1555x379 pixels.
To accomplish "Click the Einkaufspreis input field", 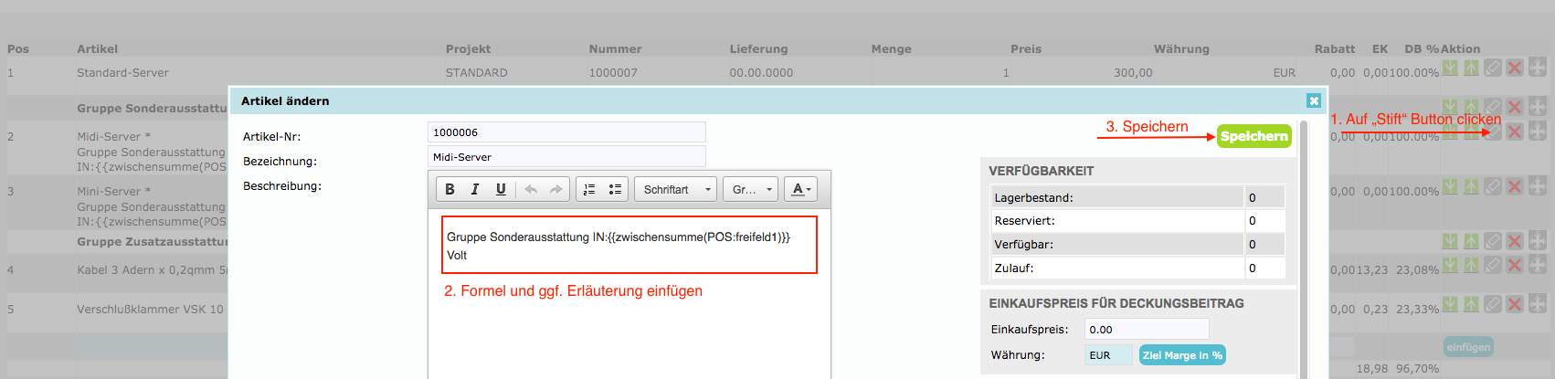I will 1146,329.
